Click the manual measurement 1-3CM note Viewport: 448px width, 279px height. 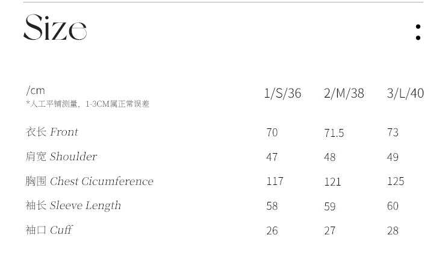[88, 104]
